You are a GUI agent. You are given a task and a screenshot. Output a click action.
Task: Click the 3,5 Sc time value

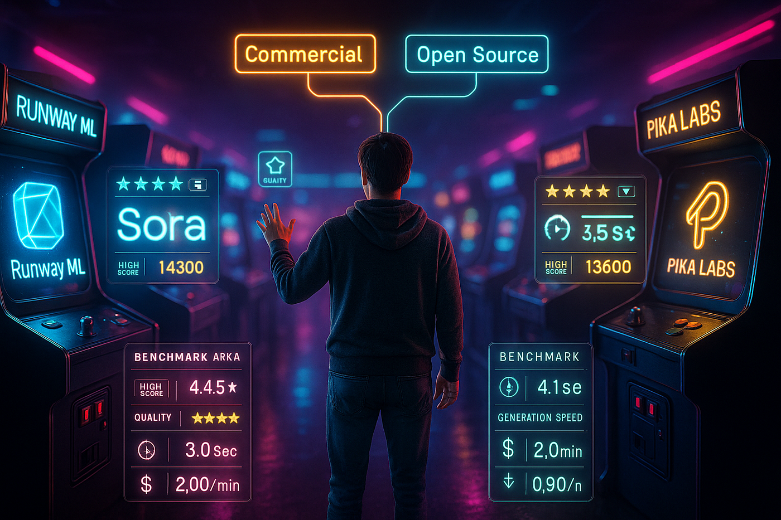point(609,232)
